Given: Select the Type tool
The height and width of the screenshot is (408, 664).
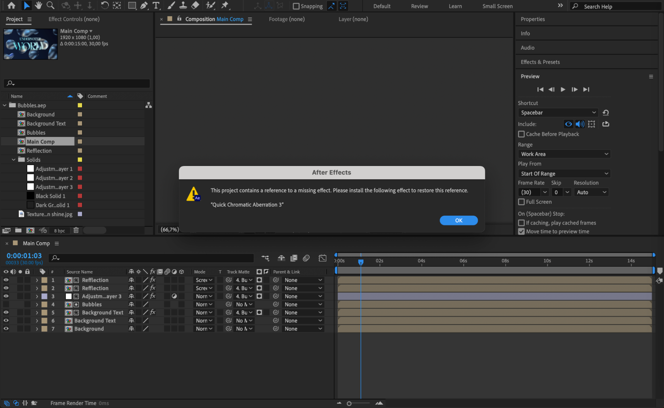Looking at the screenshot, I should pos(156,5).
